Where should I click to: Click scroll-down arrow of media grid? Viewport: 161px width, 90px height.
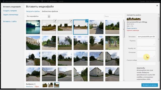coord(124,80)
